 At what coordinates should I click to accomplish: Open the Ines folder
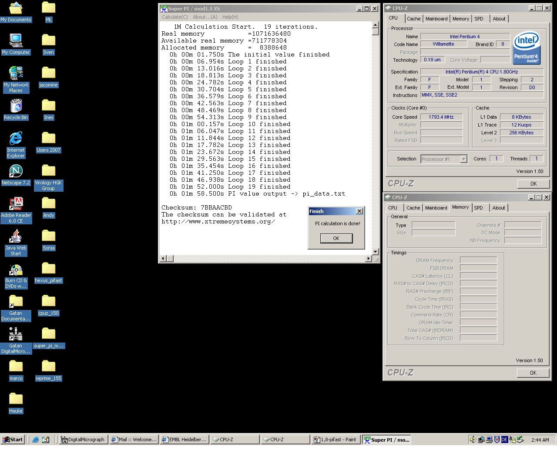(x=48, y=110)
